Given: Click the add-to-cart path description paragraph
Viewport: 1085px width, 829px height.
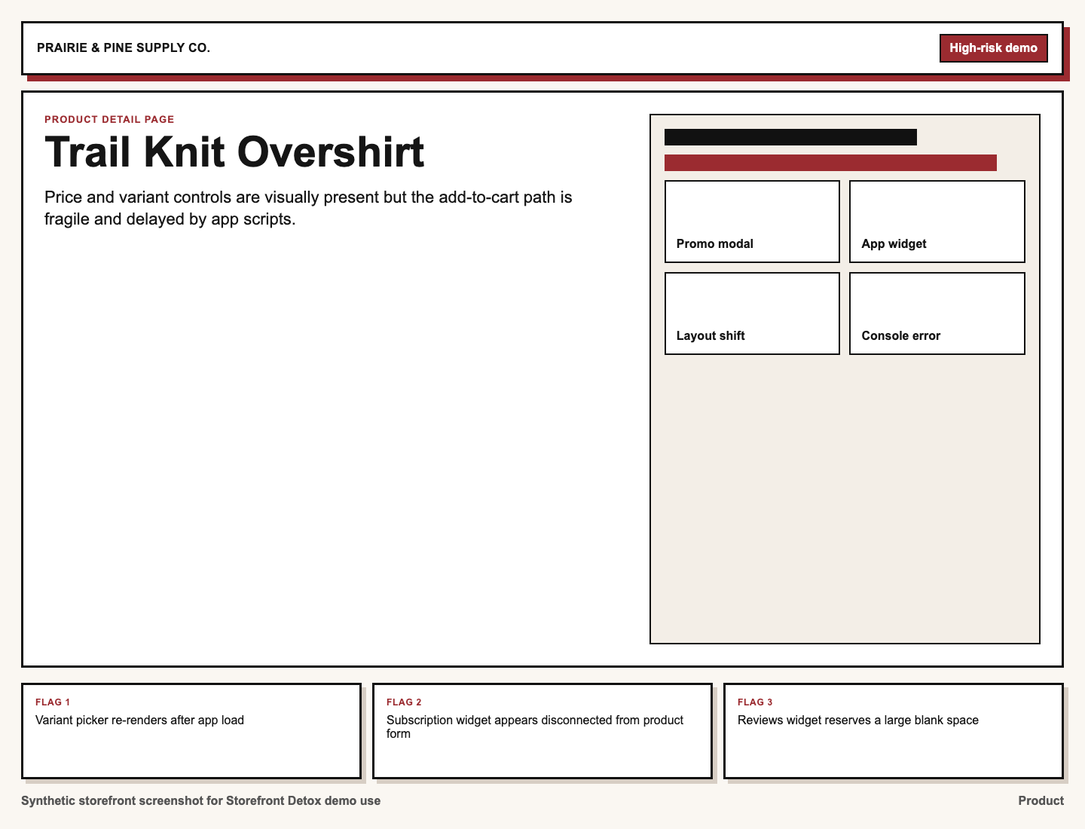Looking at the screenshot, I should click(x=308, y=208).
